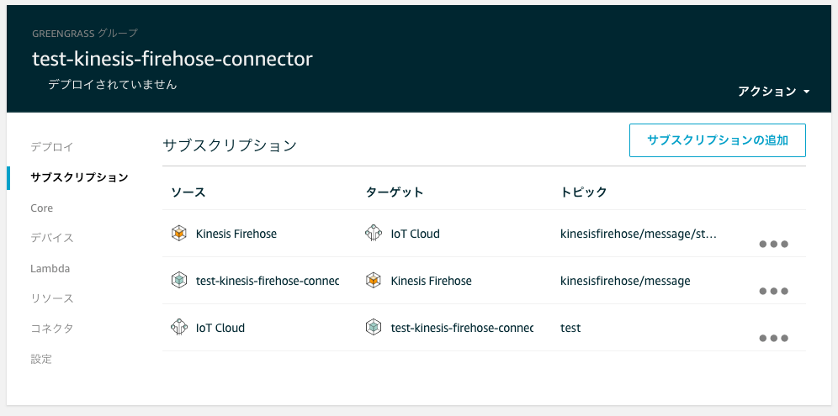
Task: Click the トピック column header
Action: click(x=584, y=192)
